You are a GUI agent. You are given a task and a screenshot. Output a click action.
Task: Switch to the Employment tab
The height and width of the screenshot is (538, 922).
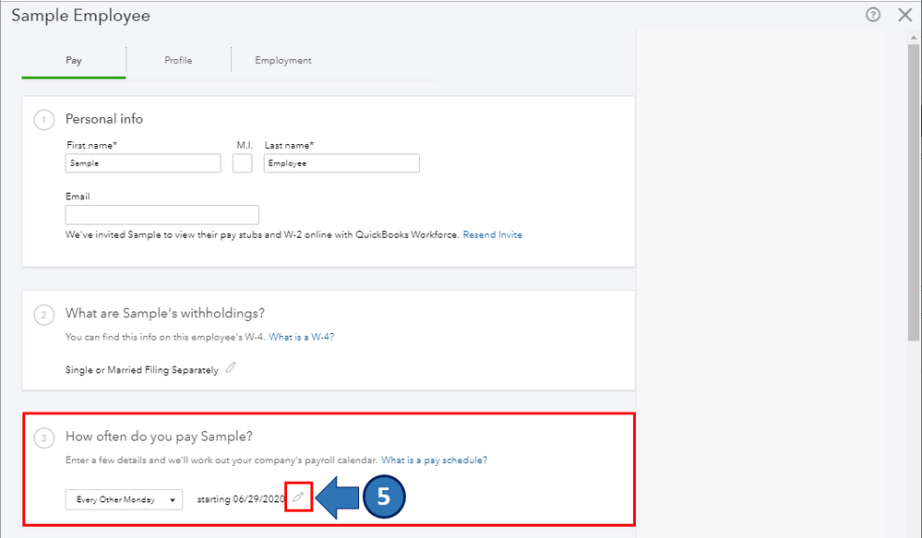pos(283,61)
